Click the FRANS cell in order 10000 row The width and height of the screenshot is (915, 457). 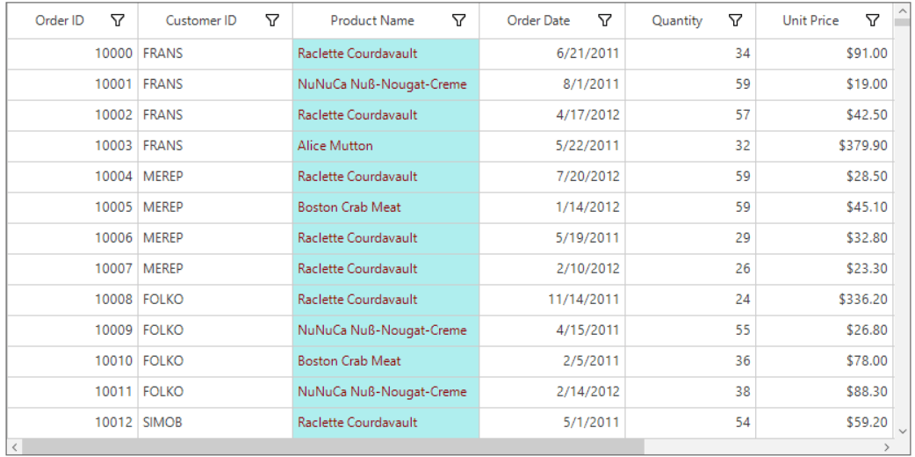[x=215, y=54]
